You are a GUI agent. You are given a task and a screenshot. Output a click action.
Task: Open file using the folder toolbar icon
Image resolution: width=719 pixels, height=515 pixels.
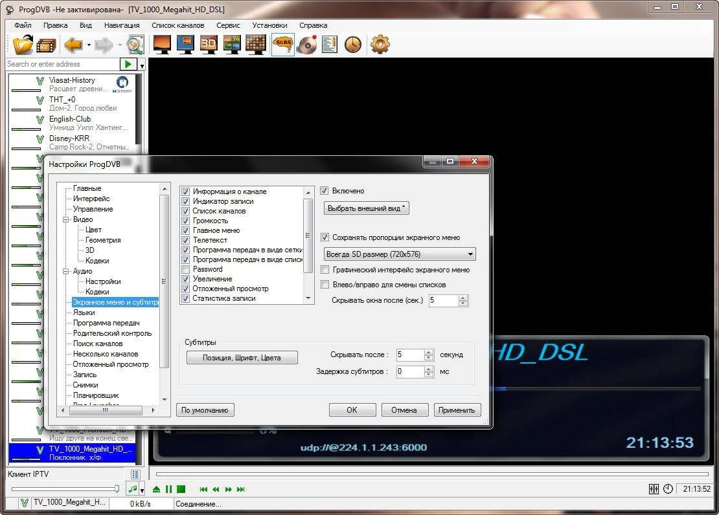(23, 45)
